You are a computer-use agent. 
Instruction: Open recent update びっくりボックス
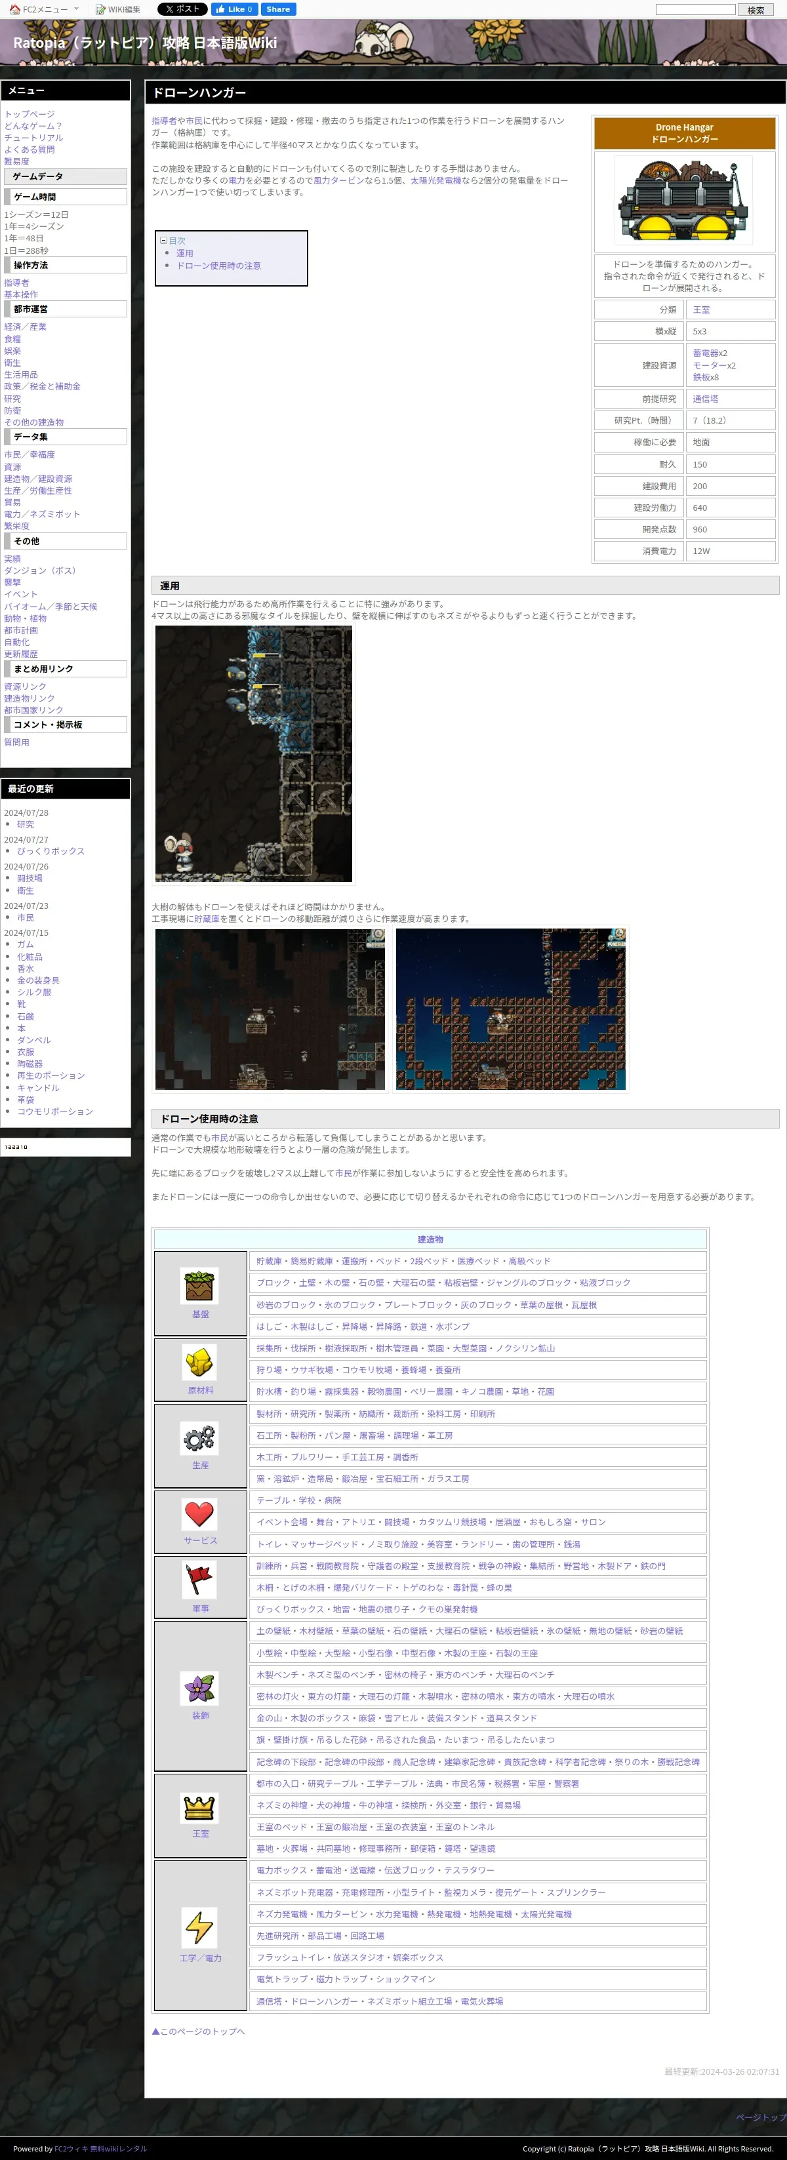pyautogui.click(x=51, y=851)
